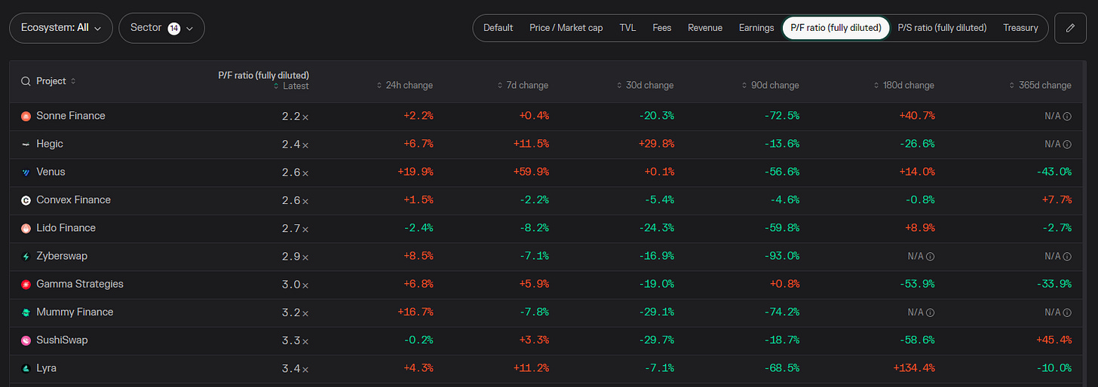The image size is (1098, 387).
Task: Switch to the Default tab
Action: coord(498,28)
